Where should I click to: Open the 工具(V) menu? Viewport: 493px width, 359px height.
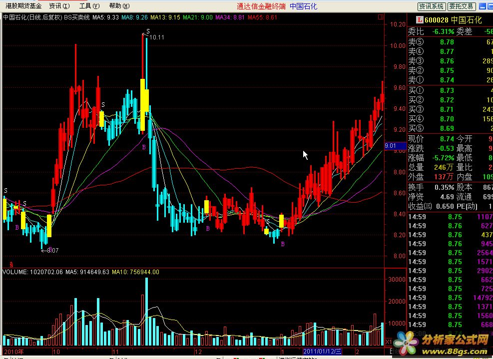click(89, 6)
